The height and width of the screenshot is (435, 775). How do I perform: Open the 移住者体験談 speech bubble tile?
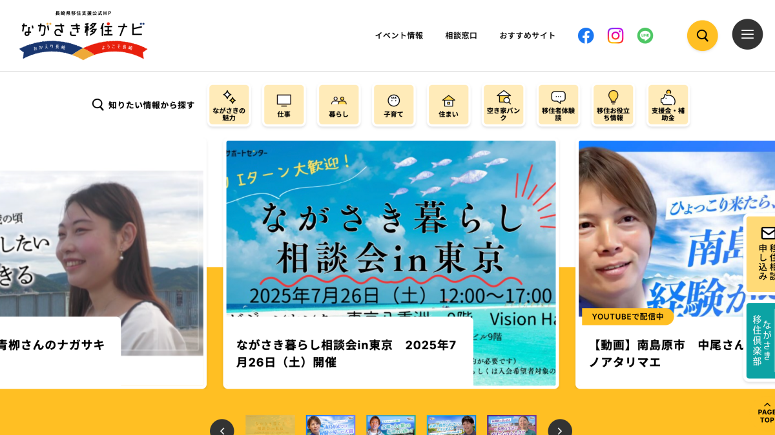coord(559,105)
